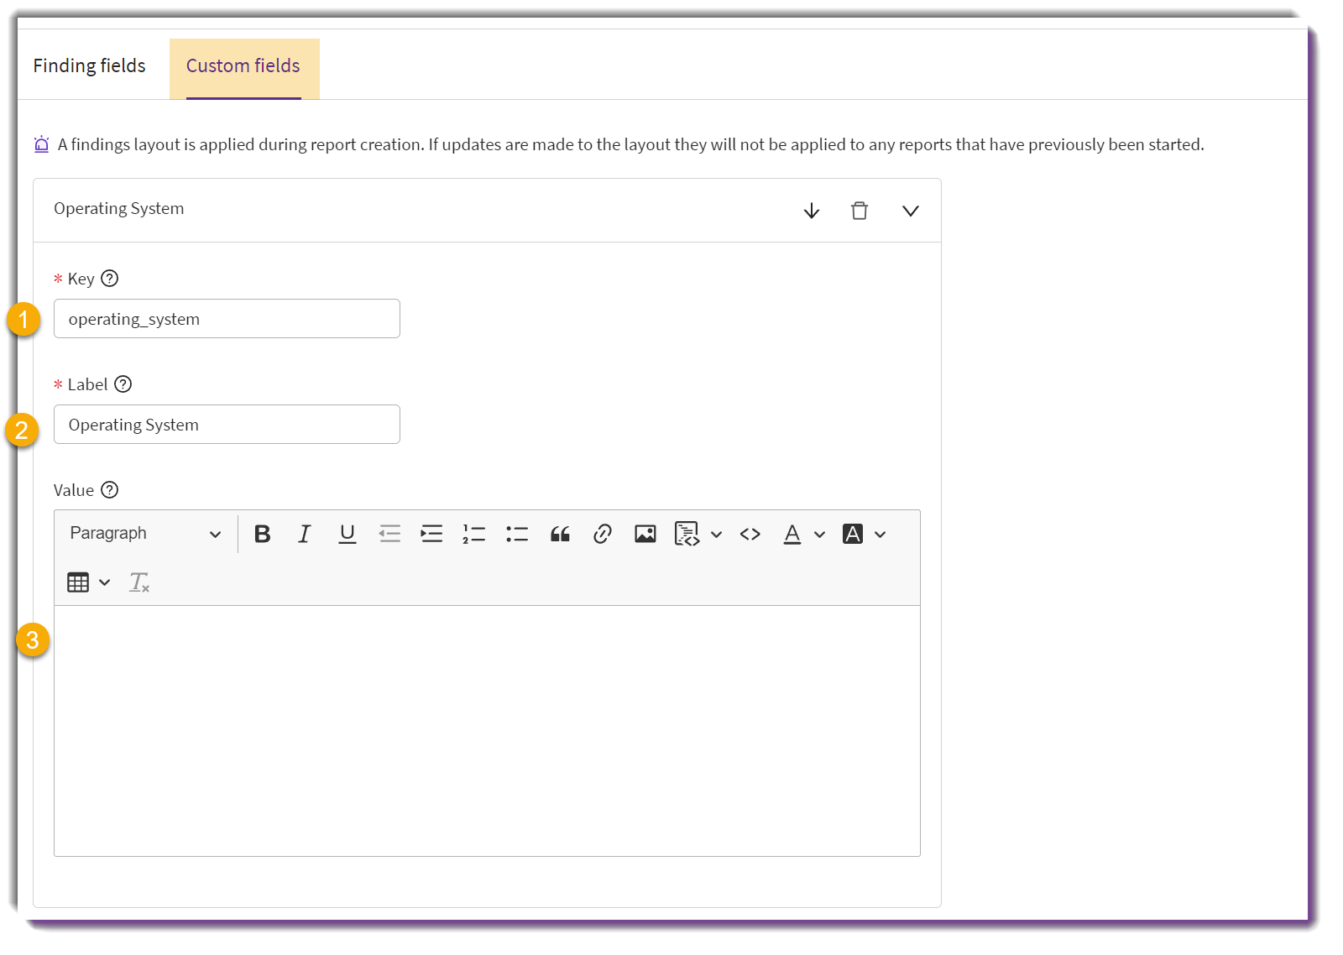This screenshot has height=955, width=1343.
Task: Insert a table
Action: tap(78, 582)
